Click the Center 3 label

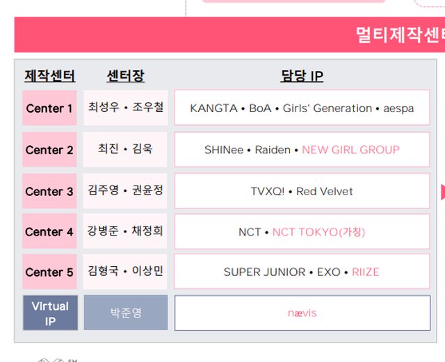point(49,192)
